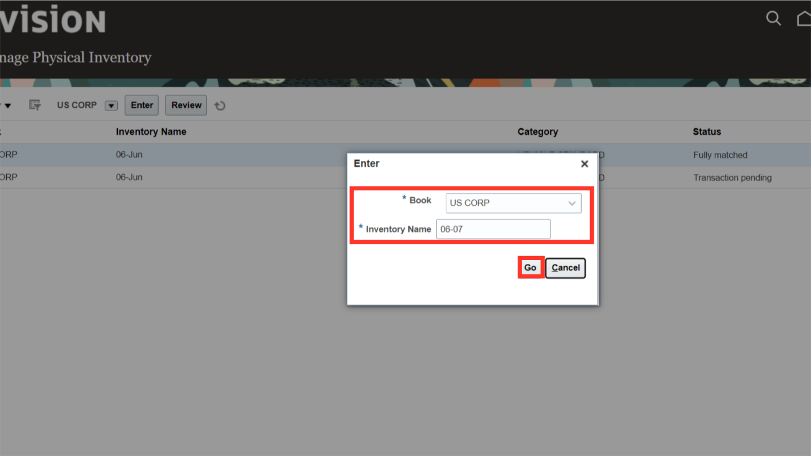Sort by Inventory Name column header
This screenshot has height=456, width=811.
click(x=151, y=131)
